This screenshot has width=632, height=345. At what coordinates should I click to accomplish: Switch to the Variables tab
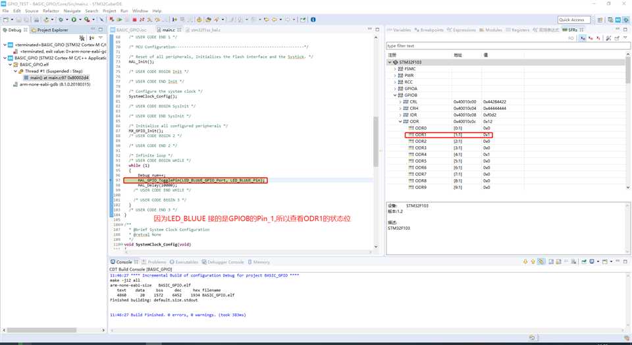[399, 30]
